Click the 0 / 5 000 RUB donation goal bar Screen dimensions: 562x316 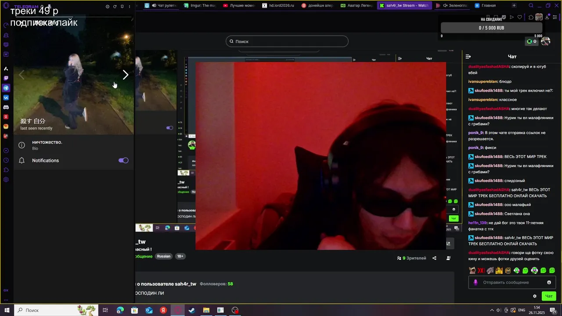pyautogui.click(x=491, y=28)
